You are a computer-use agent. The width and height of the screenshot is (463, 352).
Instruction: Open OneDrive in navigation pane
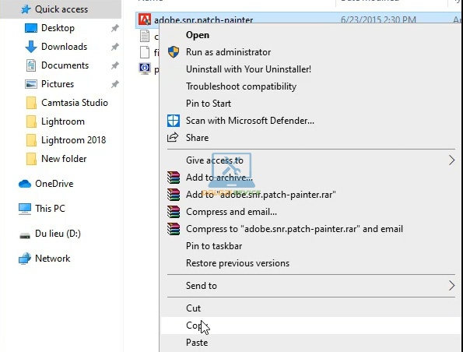(54, 184)
